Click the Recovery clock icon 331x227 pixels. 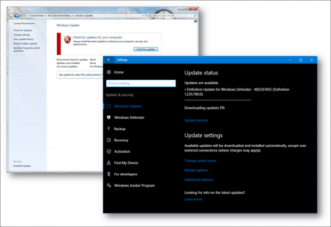click(x=109, y=140)
